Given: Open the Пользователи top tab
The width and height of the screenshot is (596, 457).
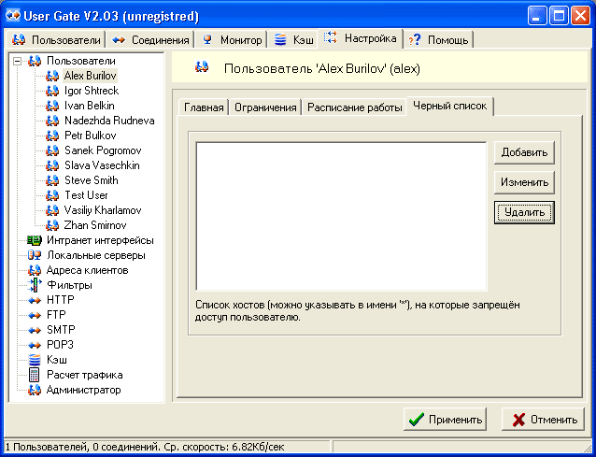Looking at the screenshot, I should click(x=56, y=39).
